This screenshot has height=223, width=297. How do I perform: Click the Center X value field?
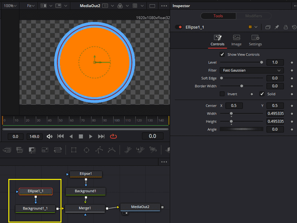point(234,106)
